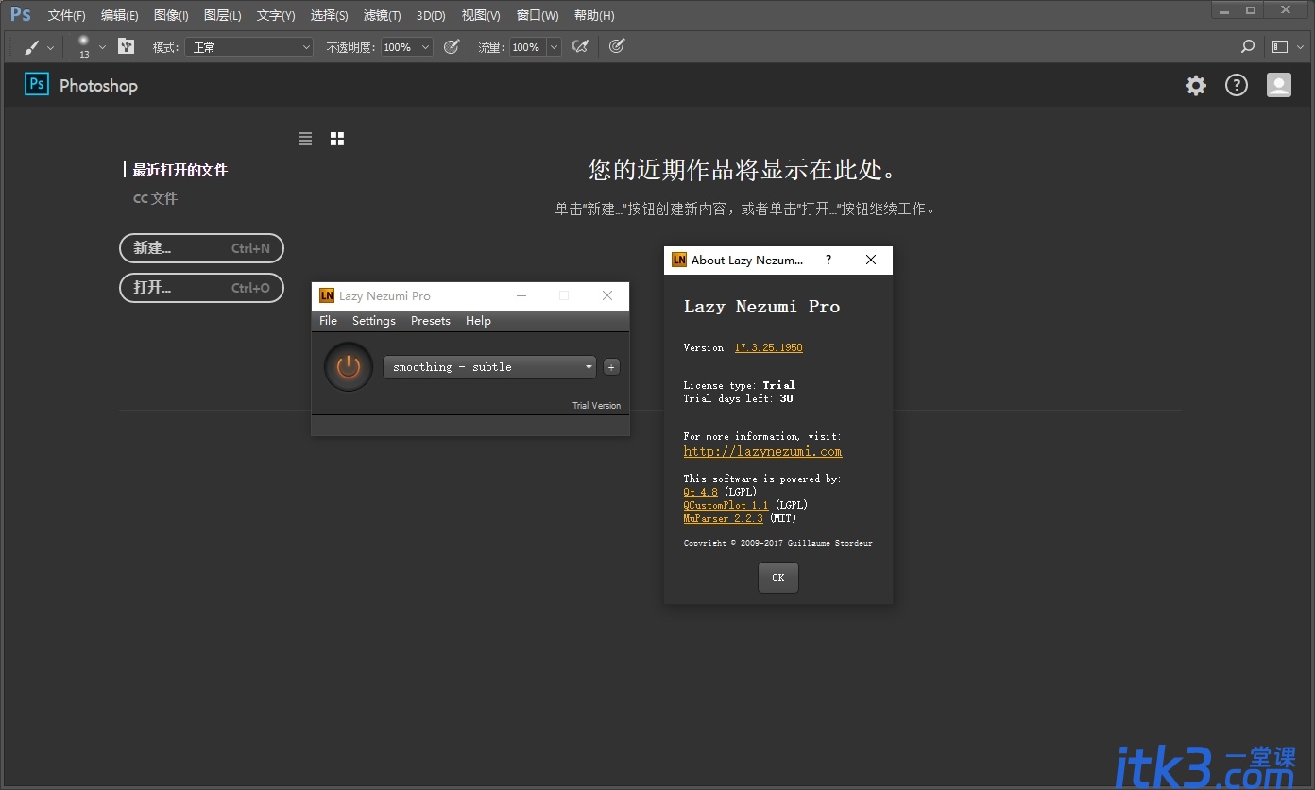Open the 文件(F) menu

pyautogui.click(x=66, y=15)
